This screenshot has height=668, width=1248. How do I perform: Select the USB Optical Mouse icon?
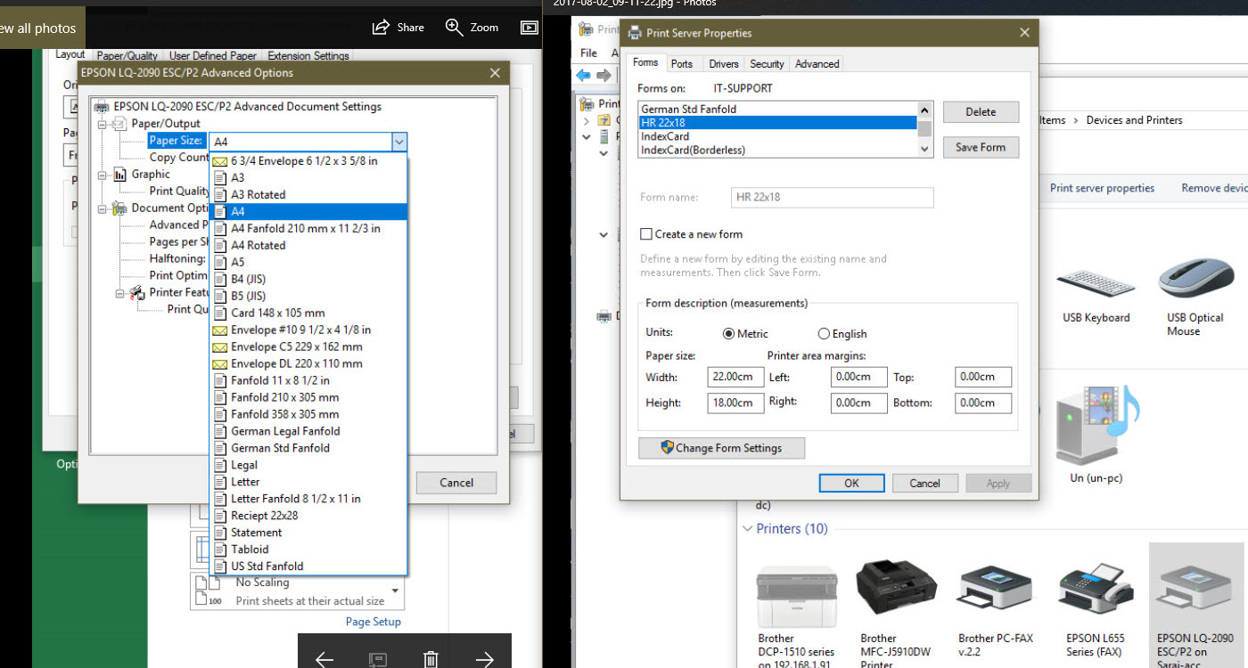coord(1195,280)
